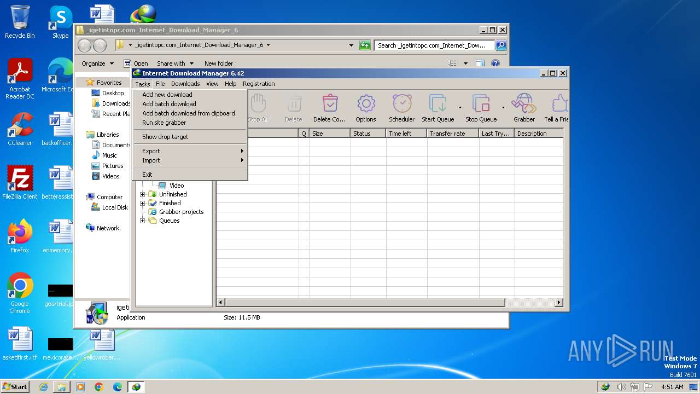Screen dimensions: 700x394
Task: Open Organize dropdown in Explorer
Action: pos(97,63)
